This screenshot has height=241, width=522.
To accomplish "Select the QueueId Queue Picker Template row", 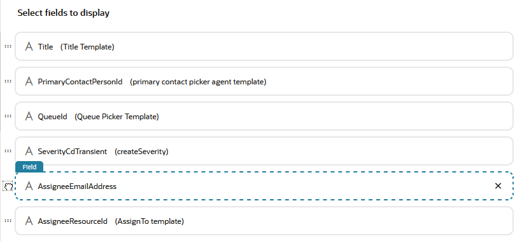I will click(264, 116).
